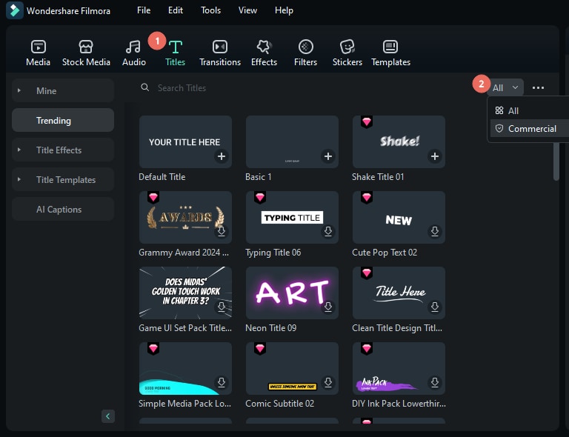Click the Simple Media Pack Lo... label
This screenshot has width=569, height=437.
coord(184,403)
